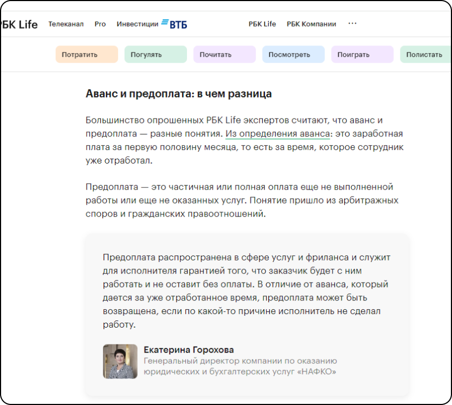Open the Телеканал navigation item
This screenshot has width=452, height=405.
[66, 24]
